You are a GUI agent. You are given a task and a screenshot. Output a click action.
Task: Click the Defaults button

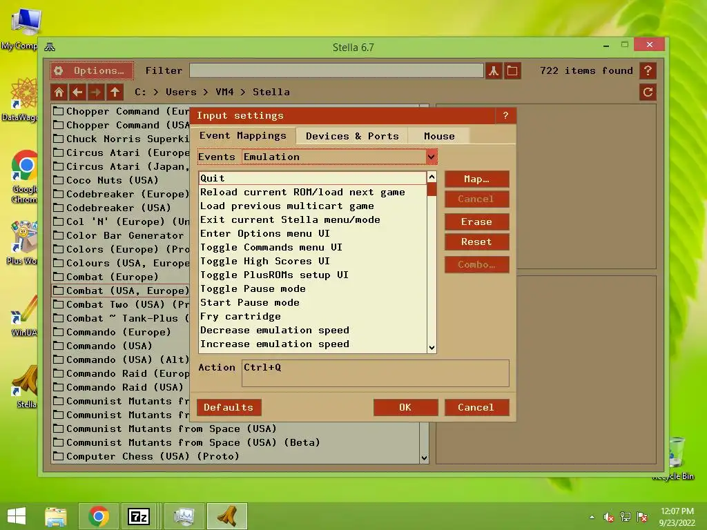coord(229,407)
